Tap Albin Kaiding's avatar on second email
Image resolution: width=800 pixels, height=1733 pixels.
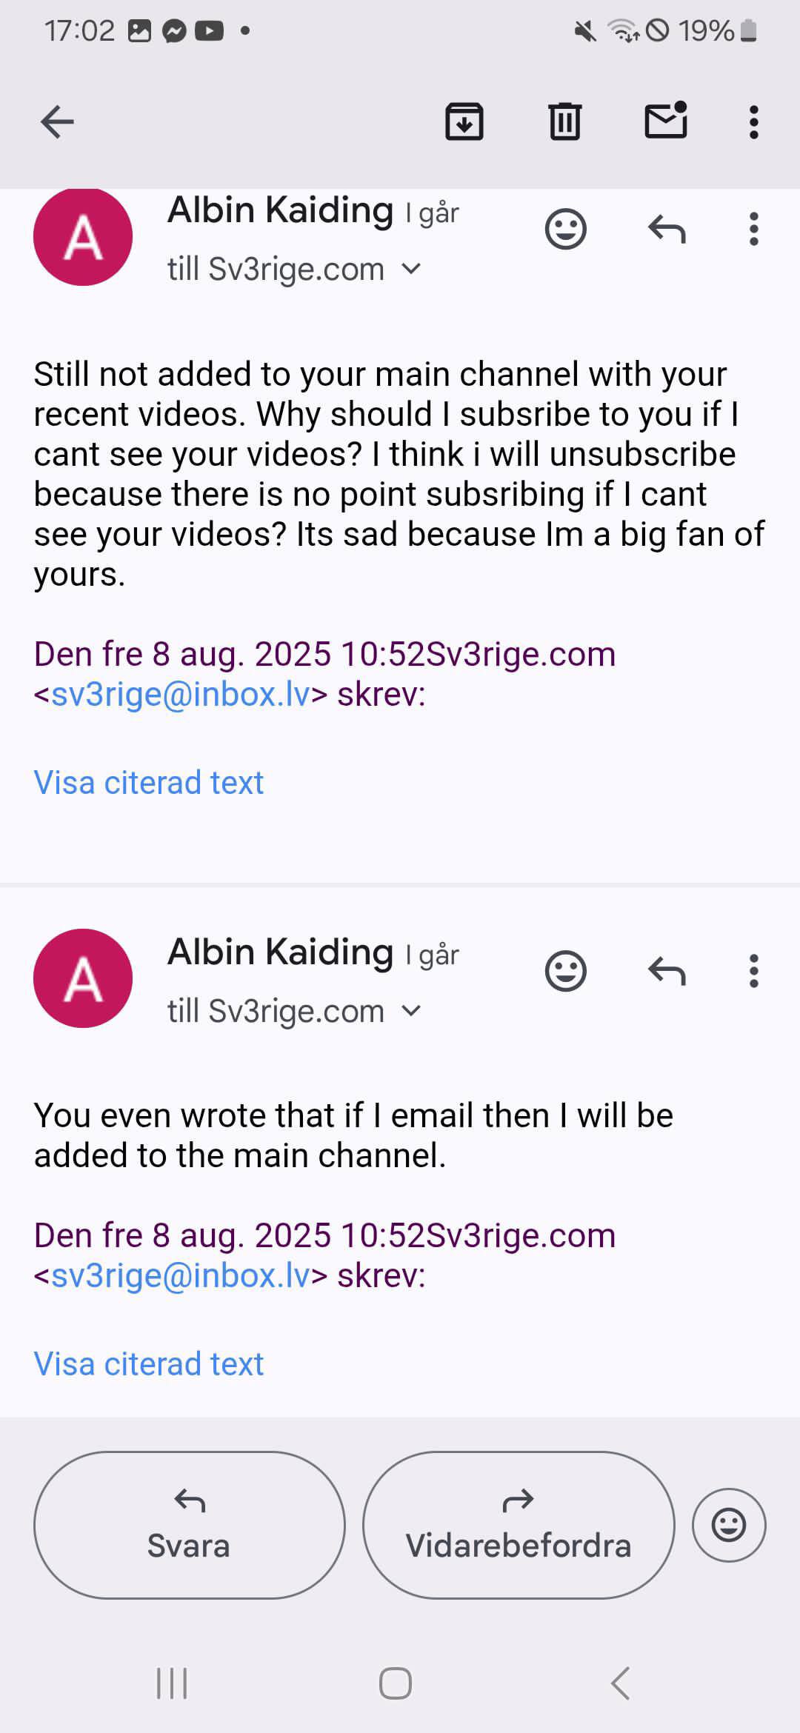point(83,978)
